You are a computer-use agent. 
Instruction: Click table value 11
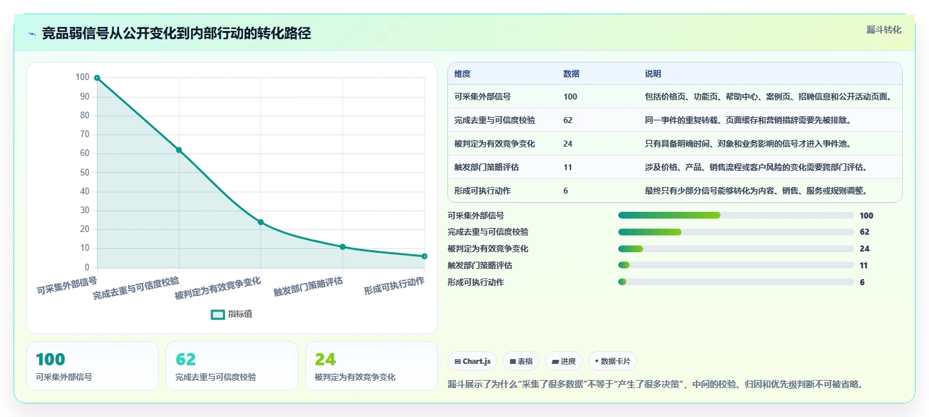(568, 167)
